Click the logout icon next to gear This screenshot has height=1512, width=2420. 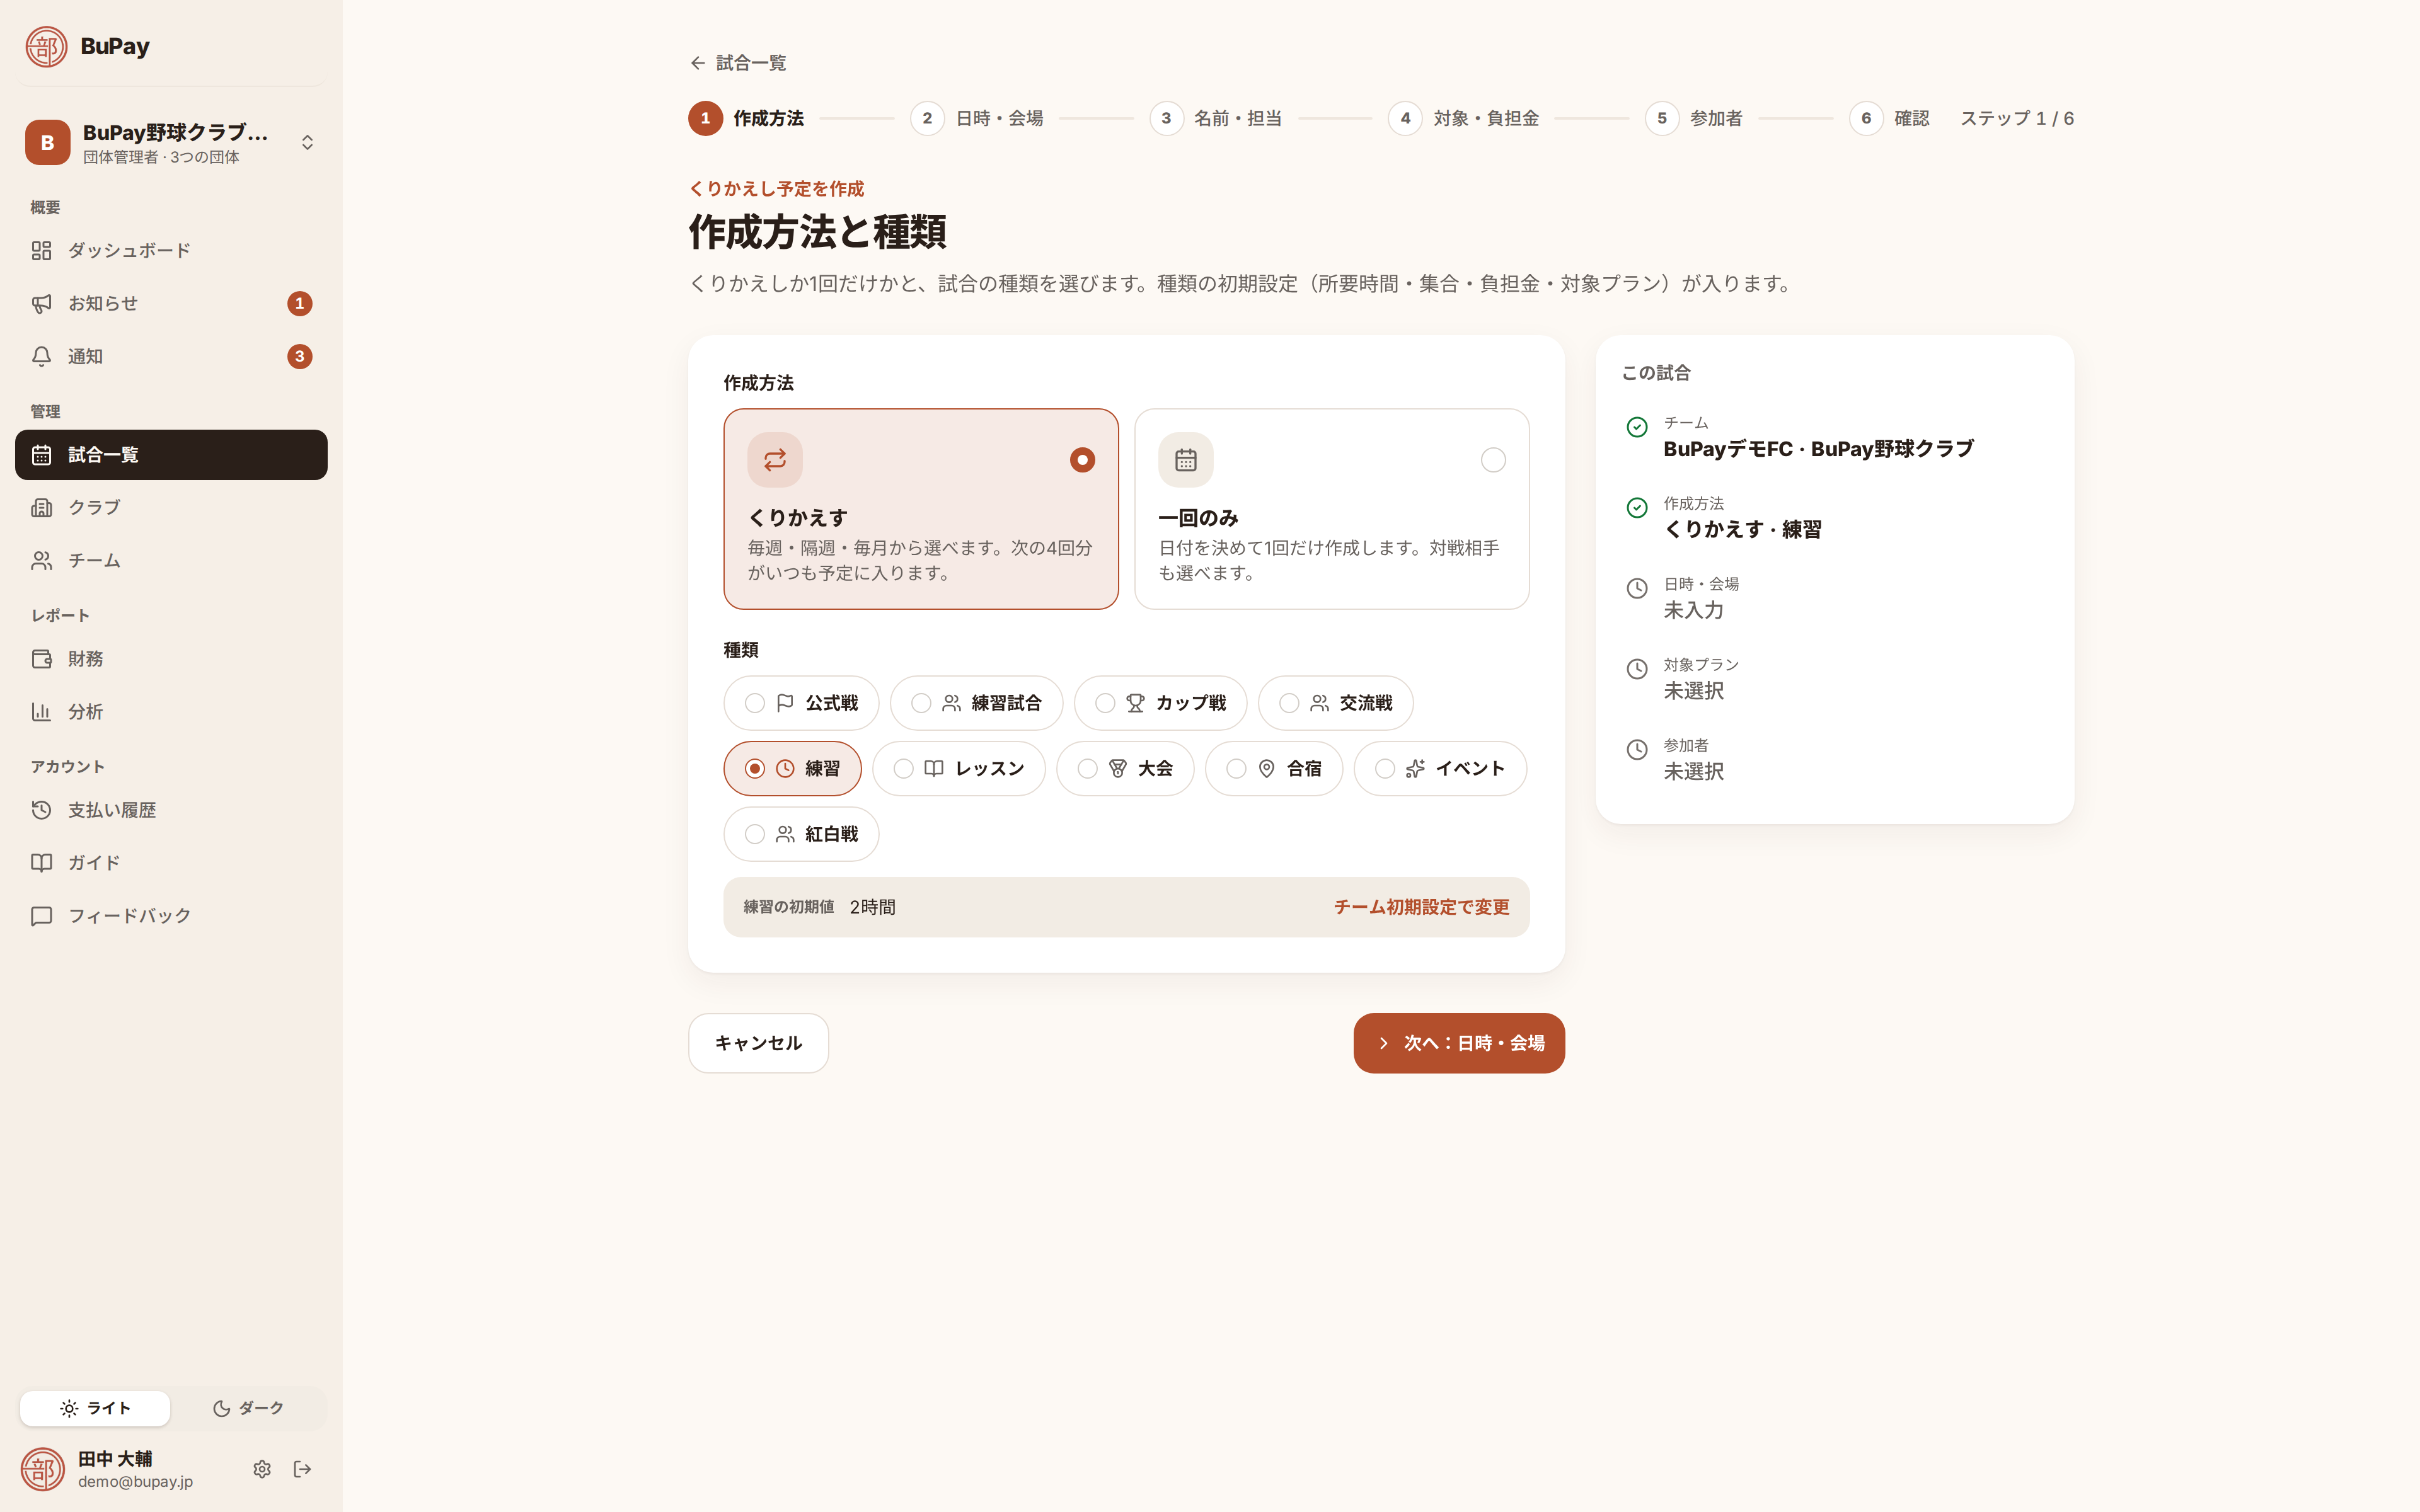pos(303,1469)
